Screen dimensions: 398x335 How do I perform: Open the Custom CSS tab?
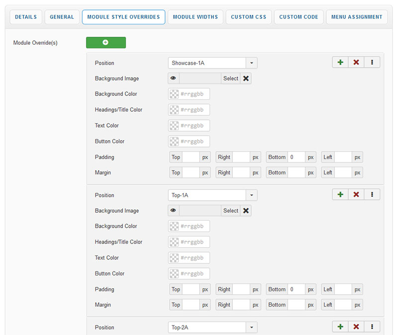[x=248, y=17]
